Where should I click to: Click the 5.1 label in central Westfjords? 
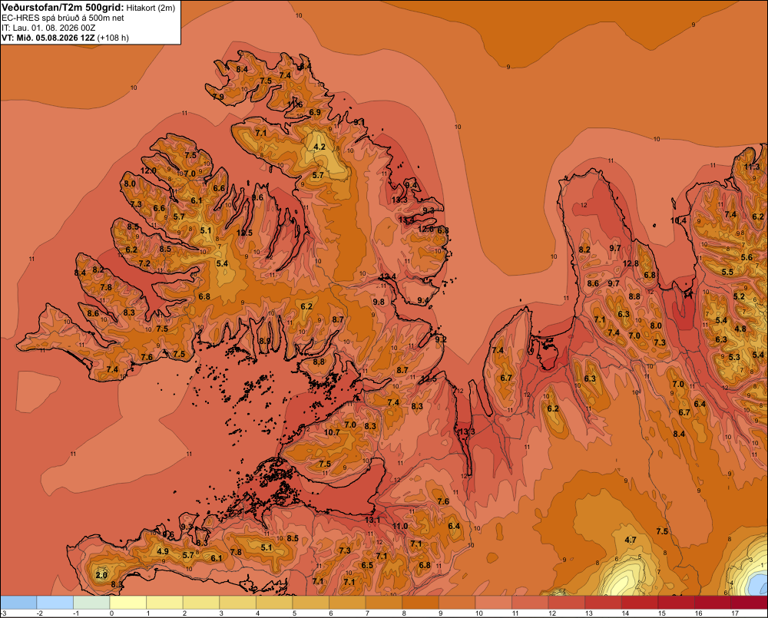click(206, 230)
